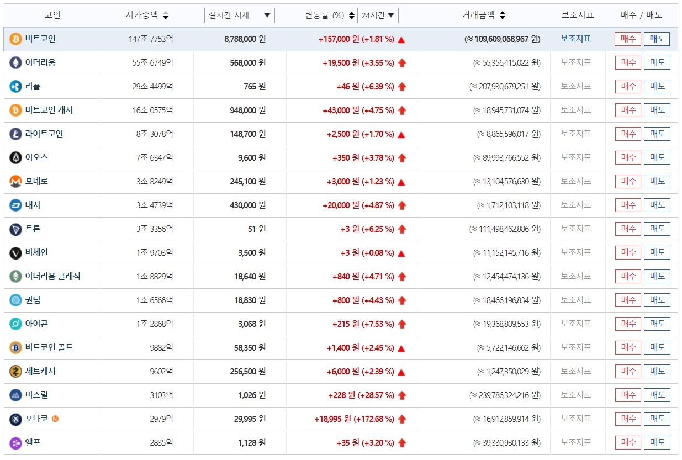The height and width of the screenshot is (460, 682).
Task: Click the EOS (이오스) coin icon
Action: (15, 158)
